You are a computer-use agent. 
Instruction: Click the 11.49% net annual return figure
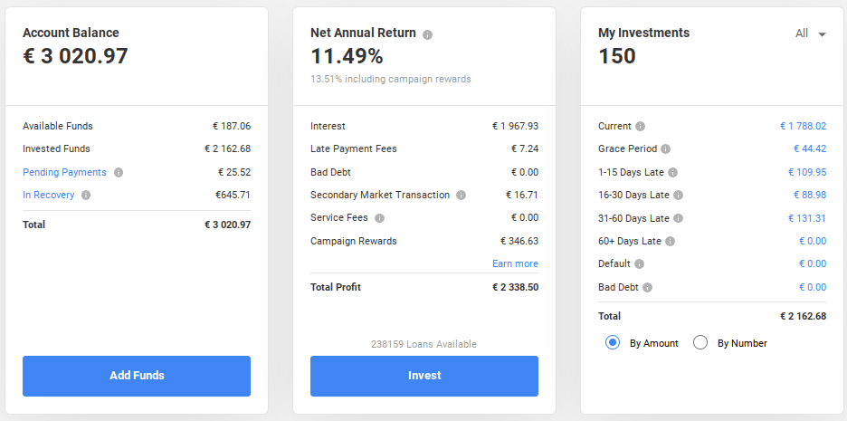tap(347, 56)
